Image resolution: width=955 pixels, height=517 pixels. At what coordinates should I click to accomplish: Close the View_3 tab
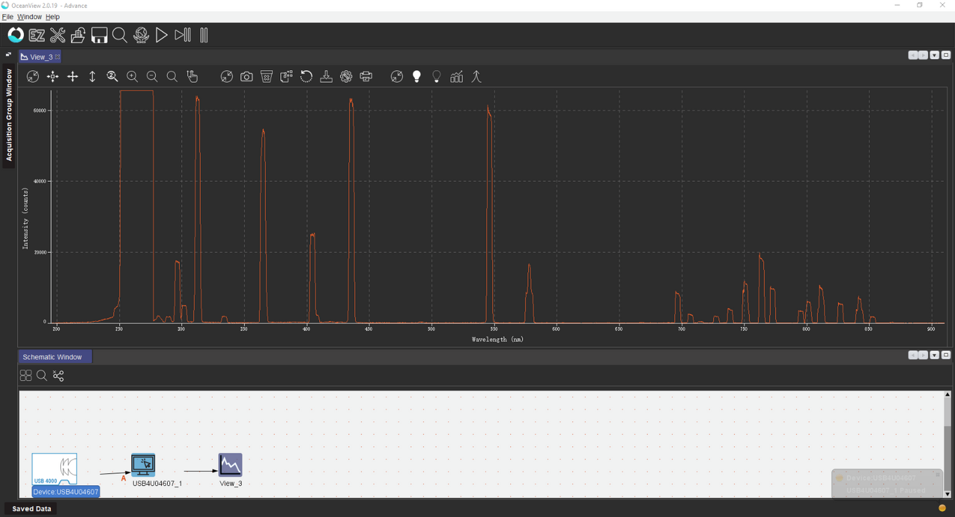point(57,57)
